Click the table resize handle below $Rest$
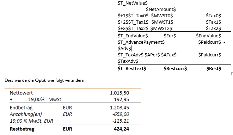This screenshot has height=135, width=233. click(232, 74)
